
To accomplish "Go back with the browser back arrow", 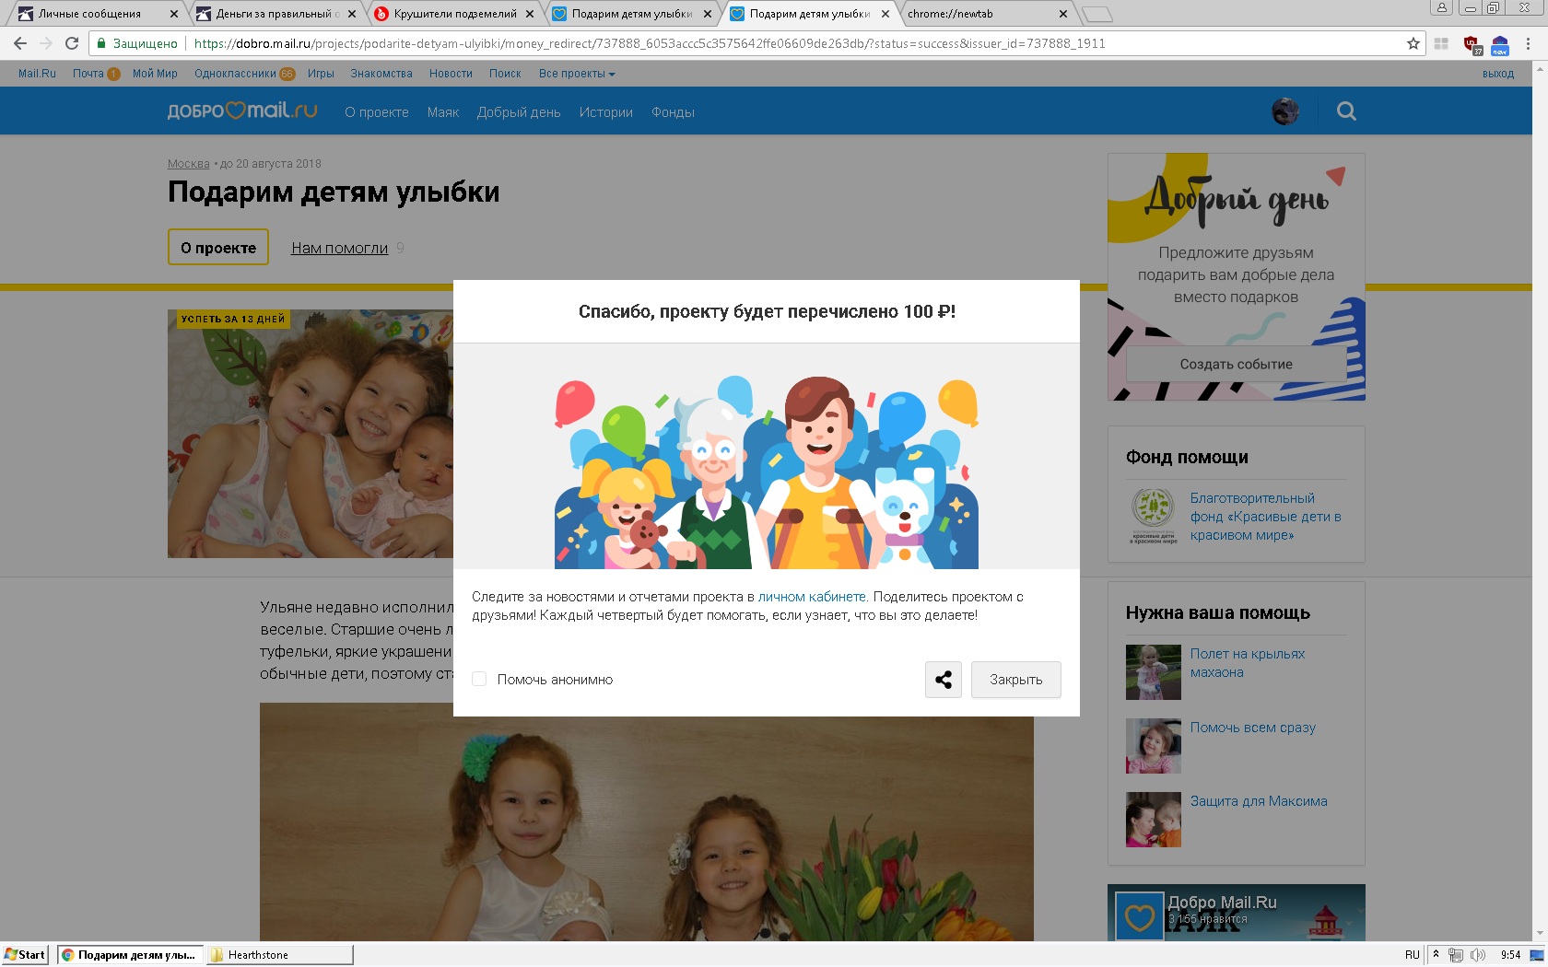I will point(20,43).
